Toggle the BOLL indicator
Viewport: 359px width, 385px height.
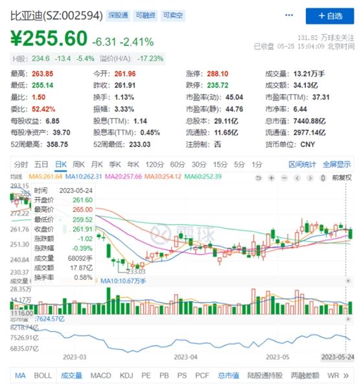pyautogui.click(x=43, y=375)
